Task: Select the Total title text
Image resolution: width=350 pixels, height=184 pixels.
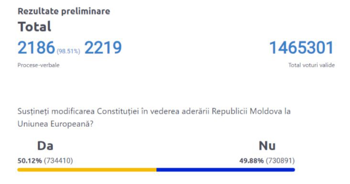Action: pyautogui.click(x=34, y=27)
